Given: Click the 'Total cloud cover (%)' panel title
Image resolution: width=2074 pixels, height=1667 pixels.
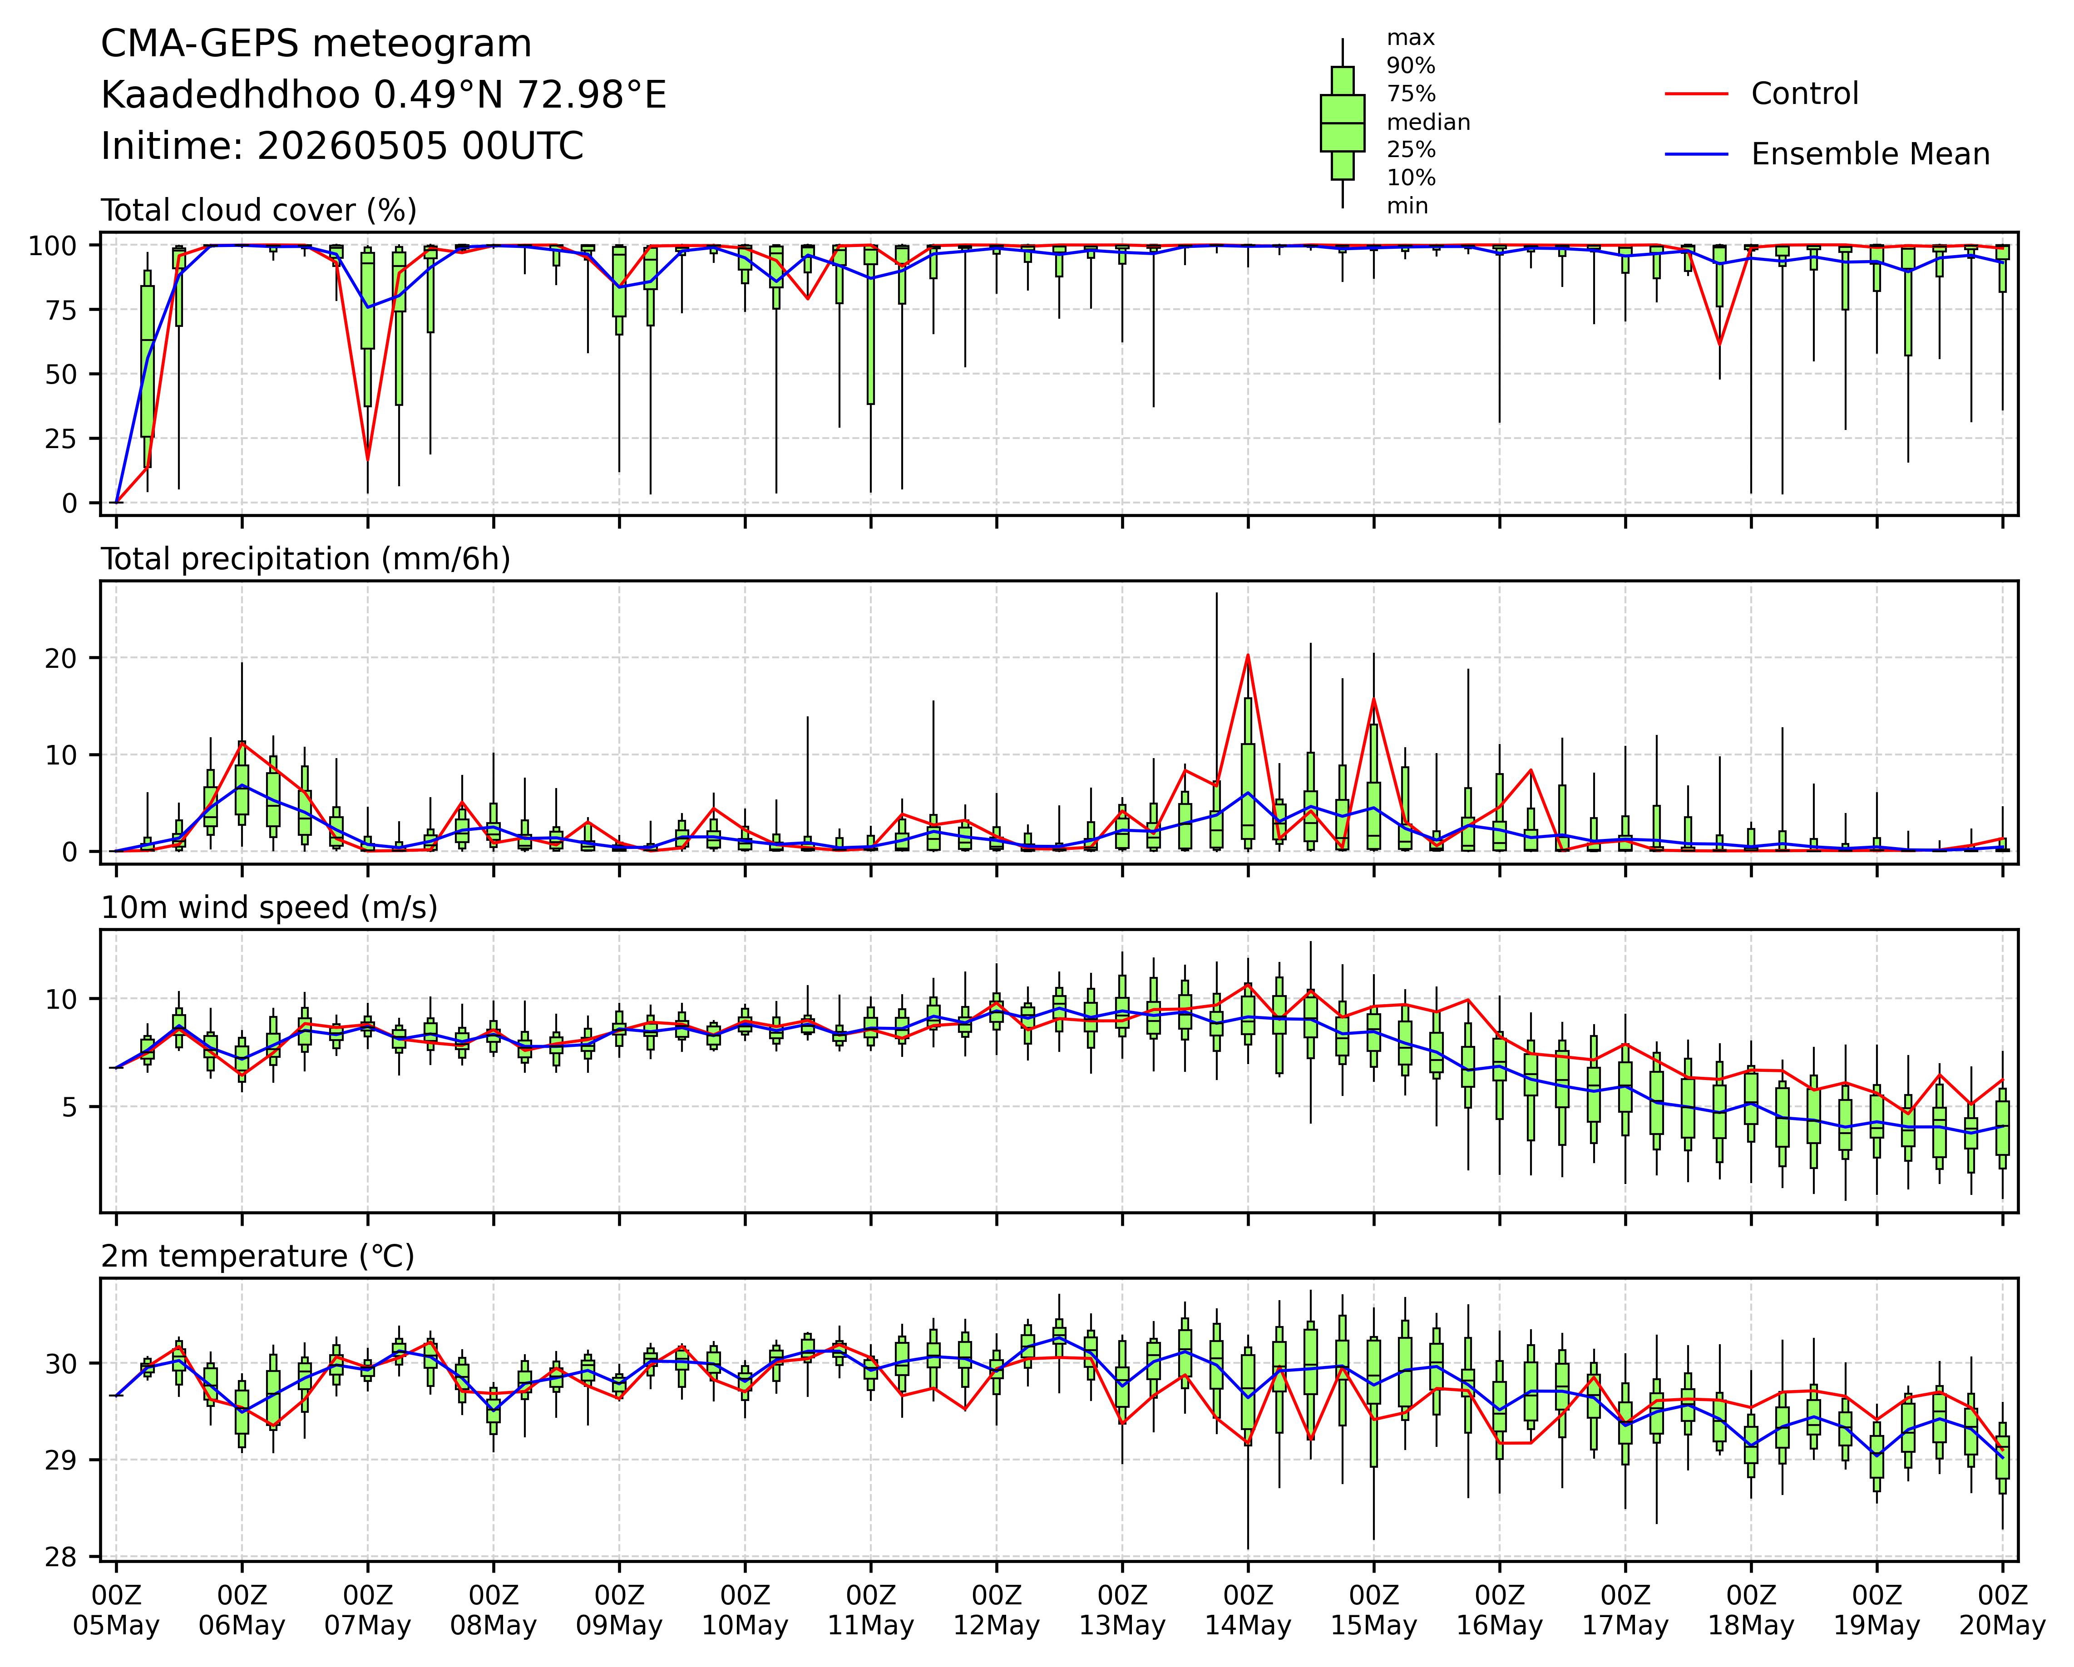Looking at the screenshot, I should click(259, 211).
